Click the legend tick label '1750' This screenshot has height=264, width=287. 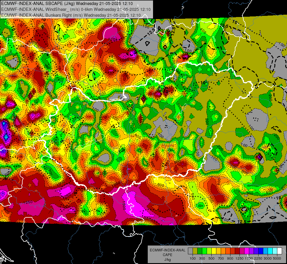click(249, 258)
